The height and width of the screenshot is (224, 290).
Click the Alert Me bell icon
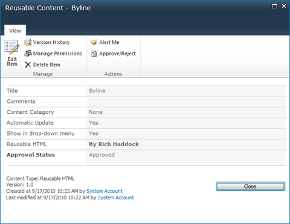pos(94,42)
